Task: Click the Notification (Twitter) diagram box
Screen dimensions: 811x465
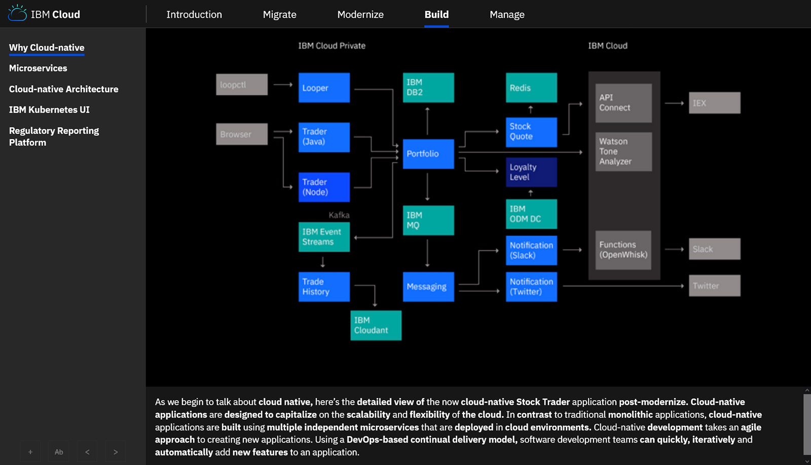Action: click(531, 287)
